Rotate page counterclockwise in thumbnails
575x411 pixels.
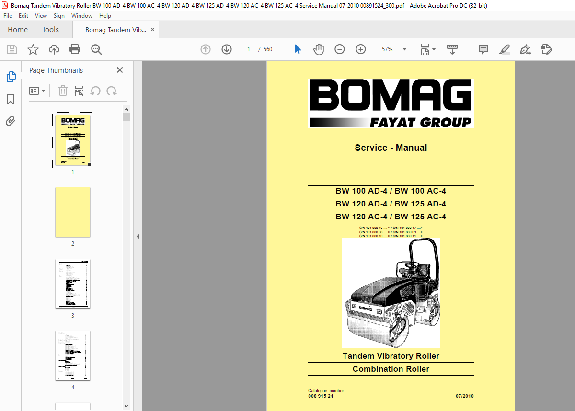pyautogui.click(x=95, y=91)
